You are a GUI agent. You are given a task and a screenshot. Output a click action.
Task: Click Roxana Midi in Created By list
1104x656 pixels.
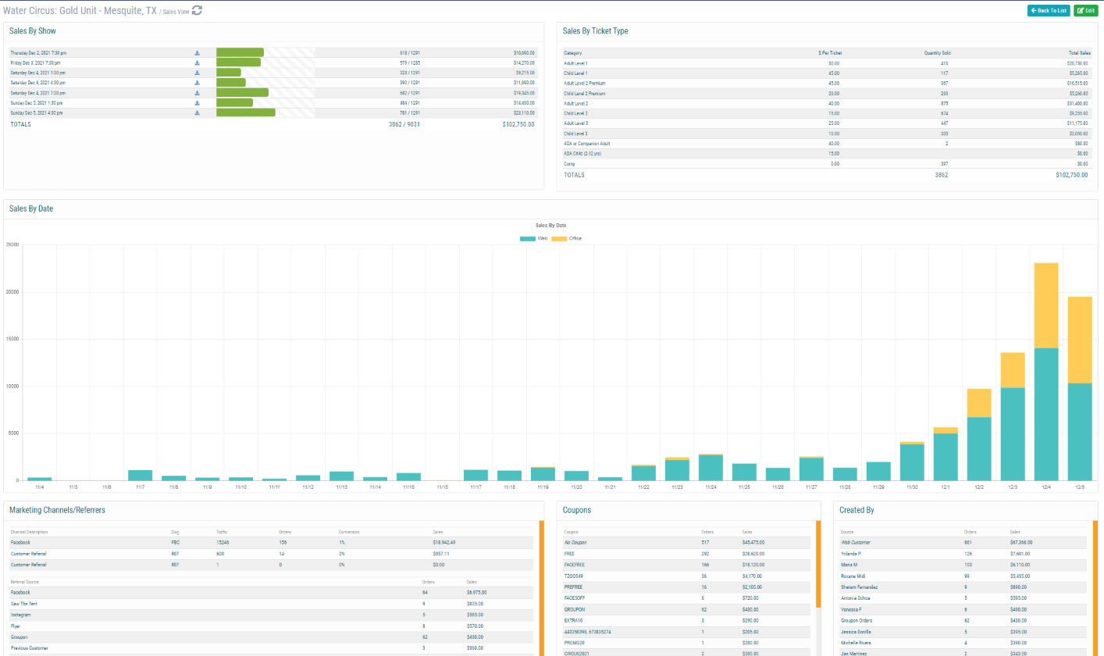pos(853,576)
